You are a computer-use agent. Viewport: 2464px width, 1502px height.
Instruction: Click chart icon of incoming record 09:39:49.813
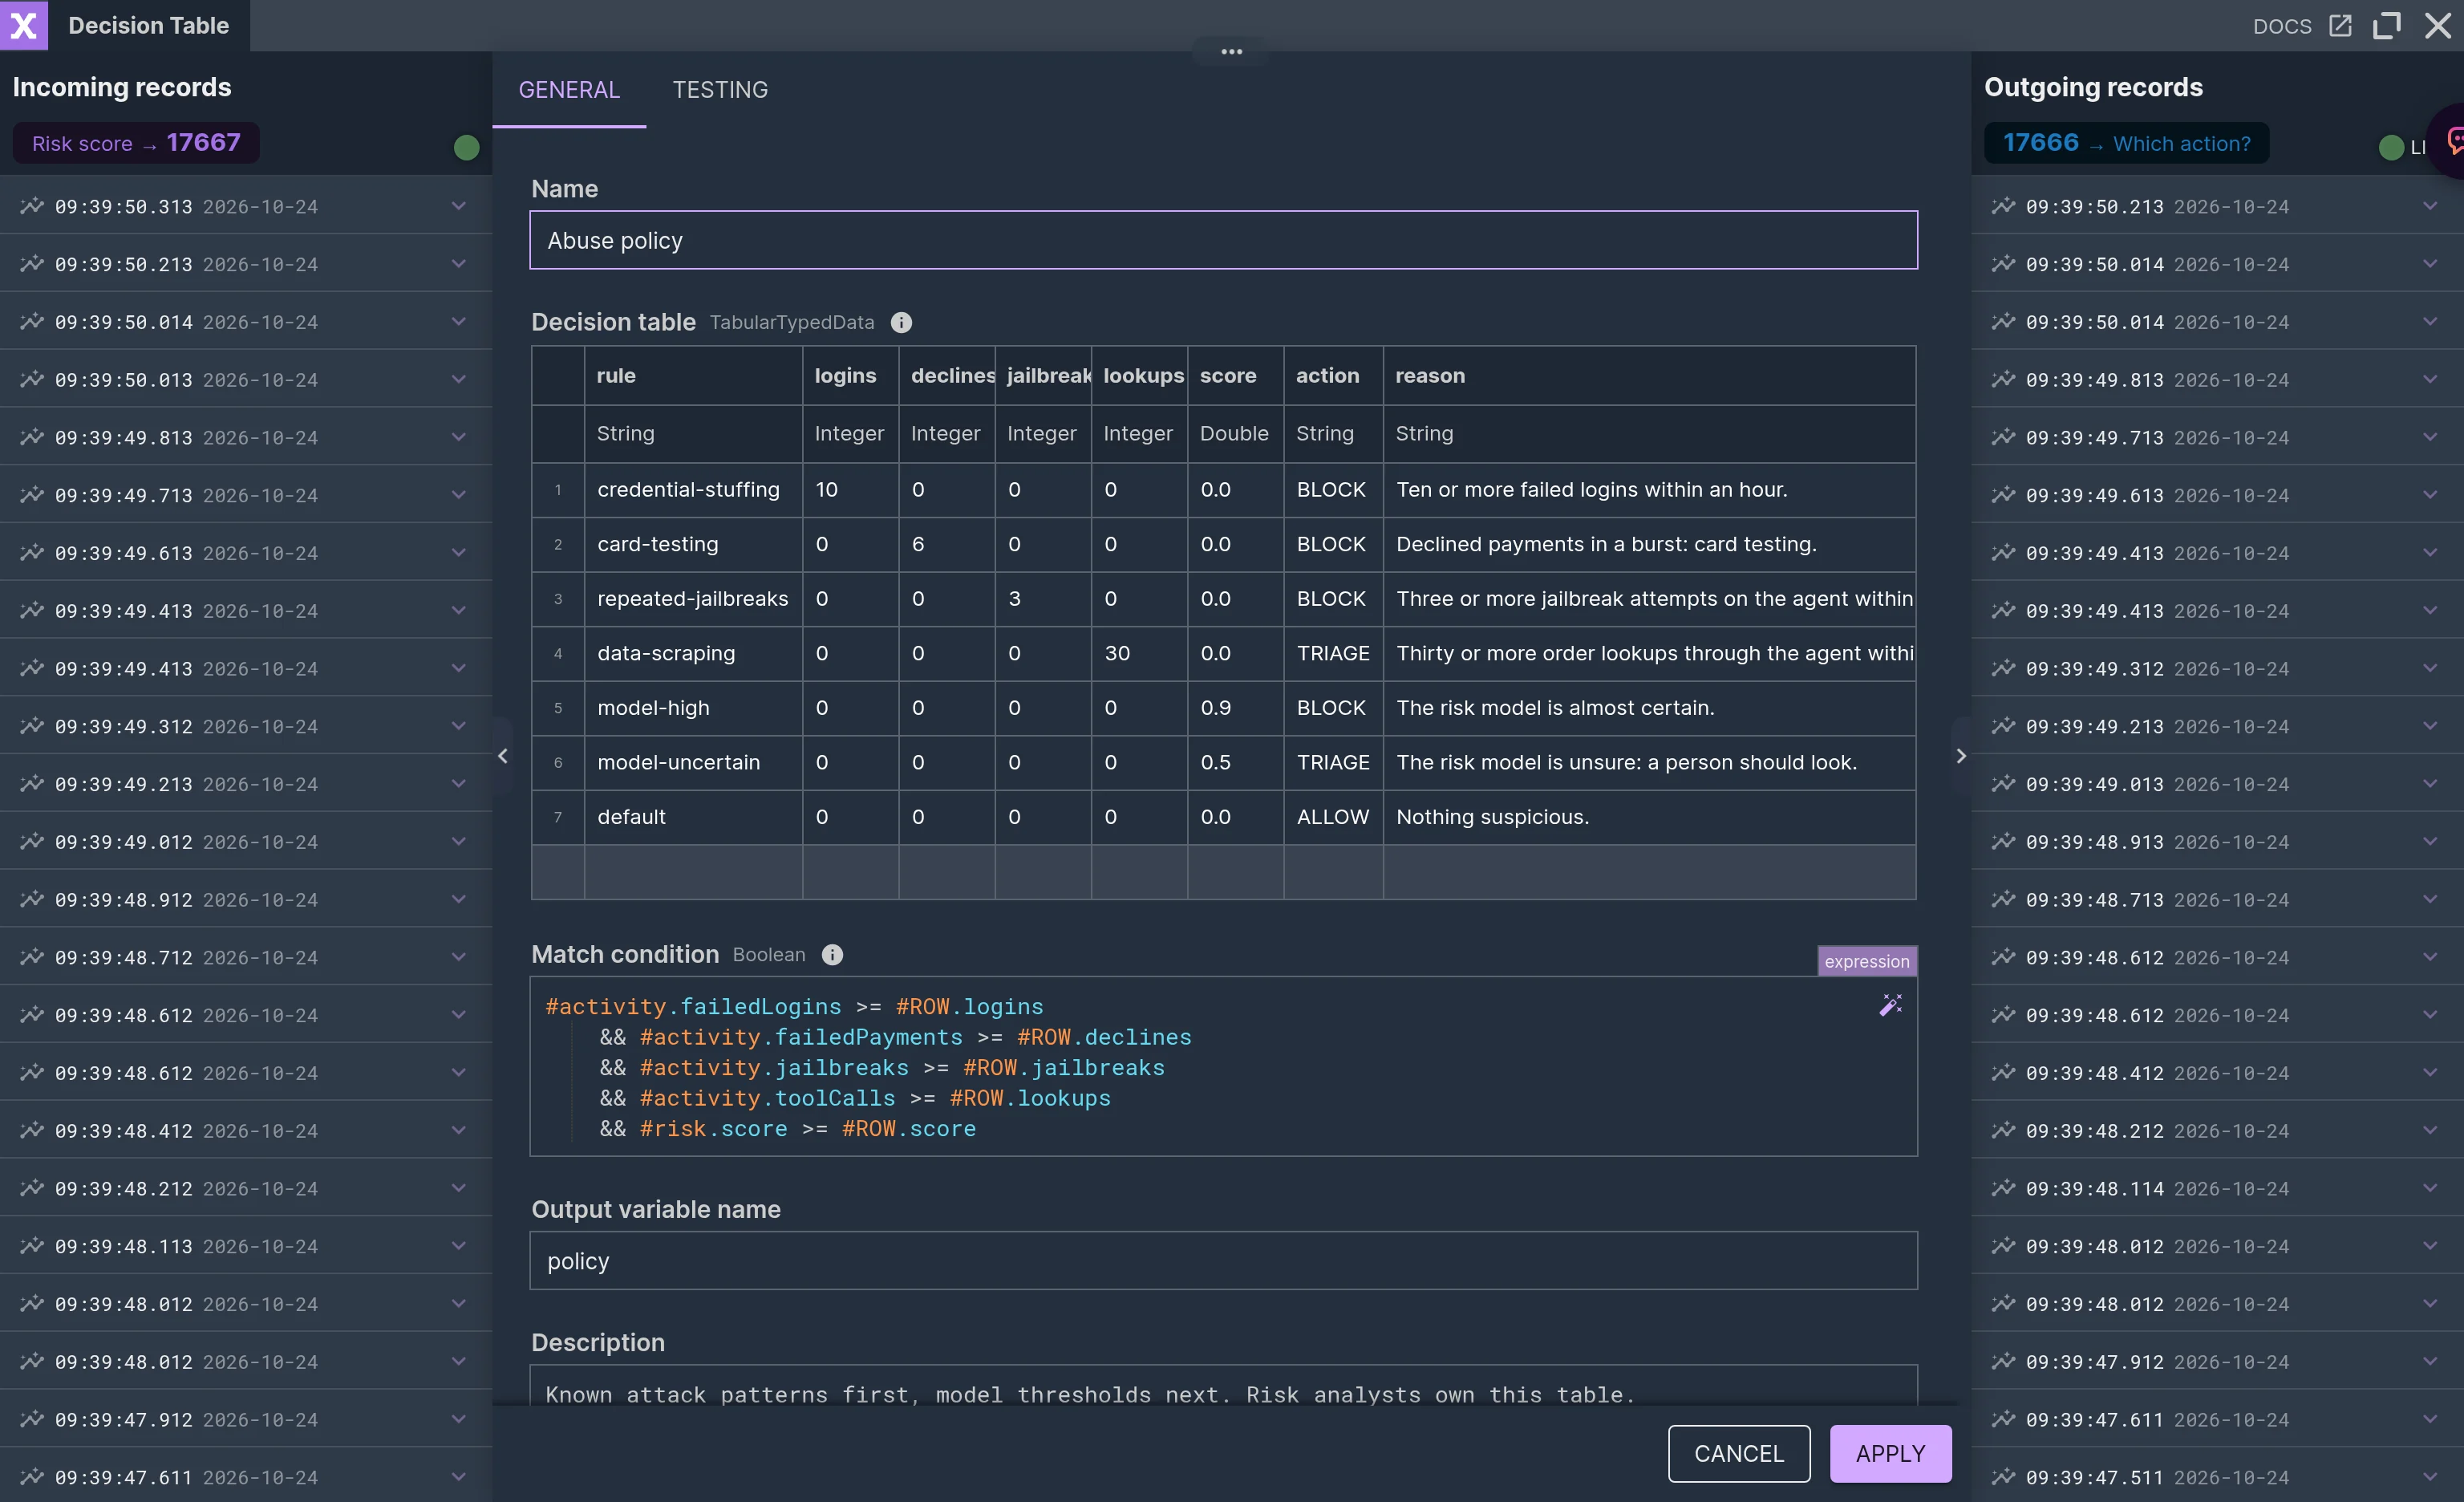(32, 437)
